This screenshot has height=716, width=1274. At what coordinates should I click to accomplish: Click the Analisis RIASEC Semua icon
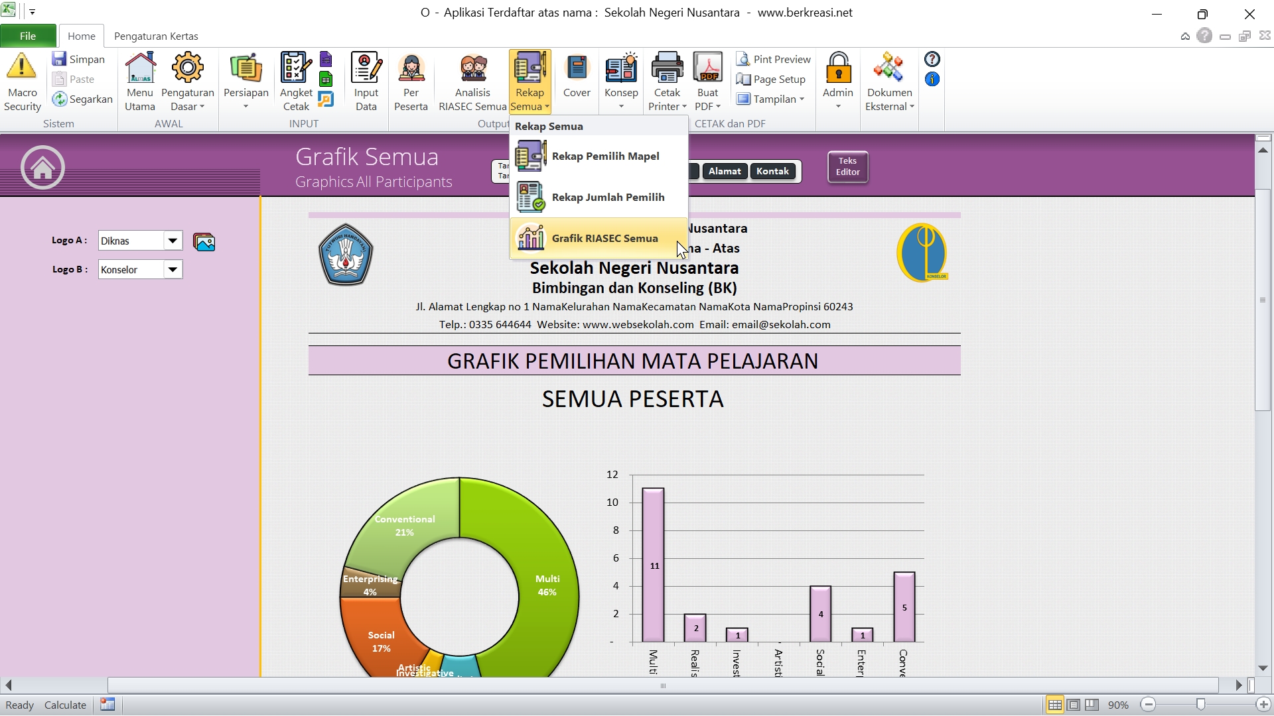coord(472,68)
